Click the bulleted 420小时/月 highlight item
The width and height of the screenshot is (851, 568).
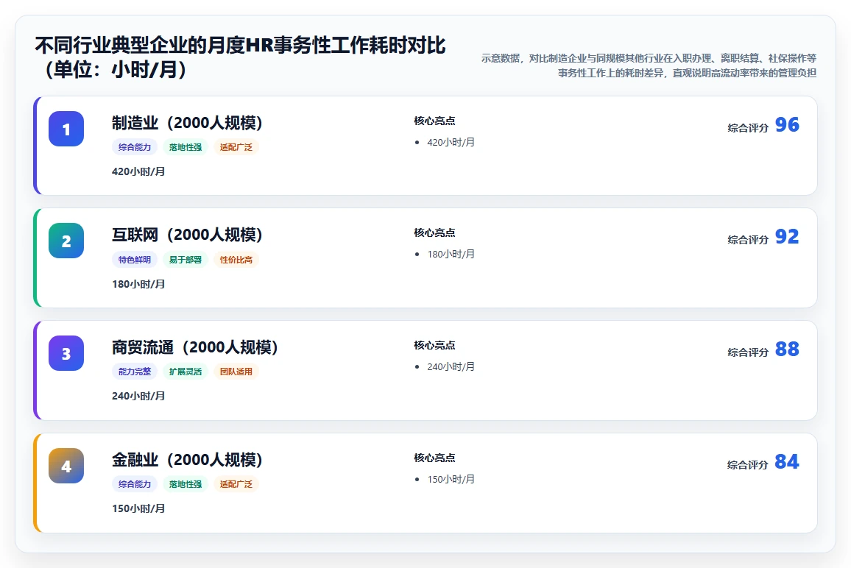[451, 142]
